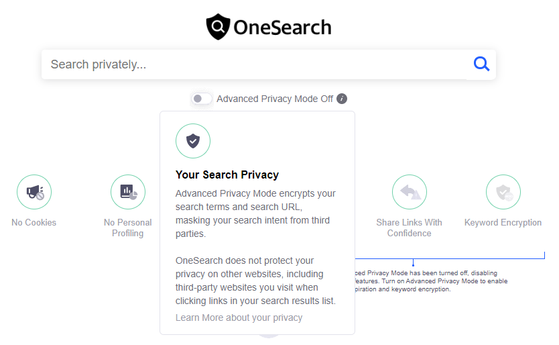
Task: Click the No Personal Profiling label
Action: tap(127, 228)
